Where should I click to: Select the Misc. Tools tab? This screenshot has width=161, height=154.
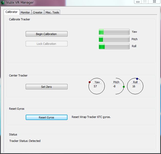click(x=52, y=12)
